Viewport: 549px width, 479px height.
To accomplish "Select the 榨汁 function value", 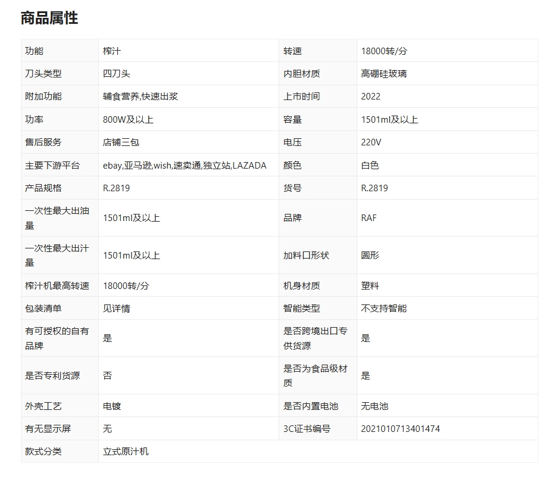I will pos(112,51).
